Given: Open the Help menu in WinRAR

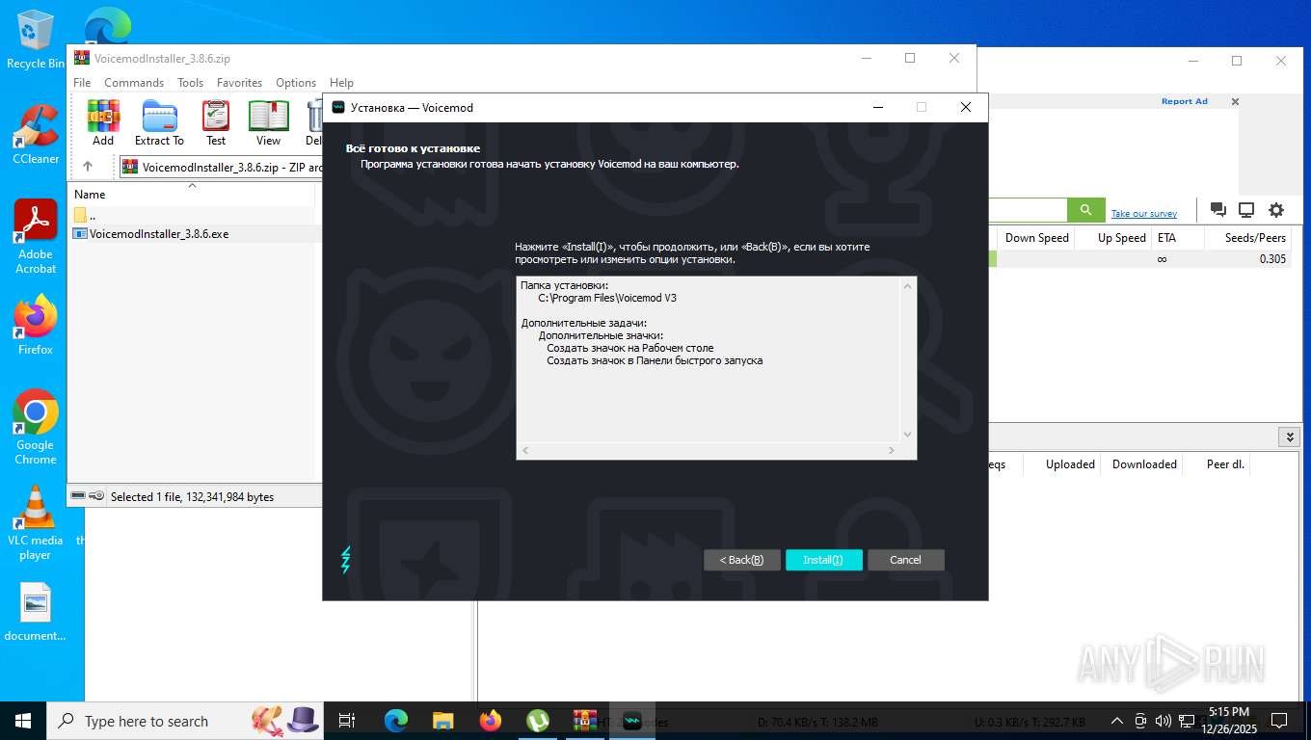Looking at the screenshot, I should [341, 83].
